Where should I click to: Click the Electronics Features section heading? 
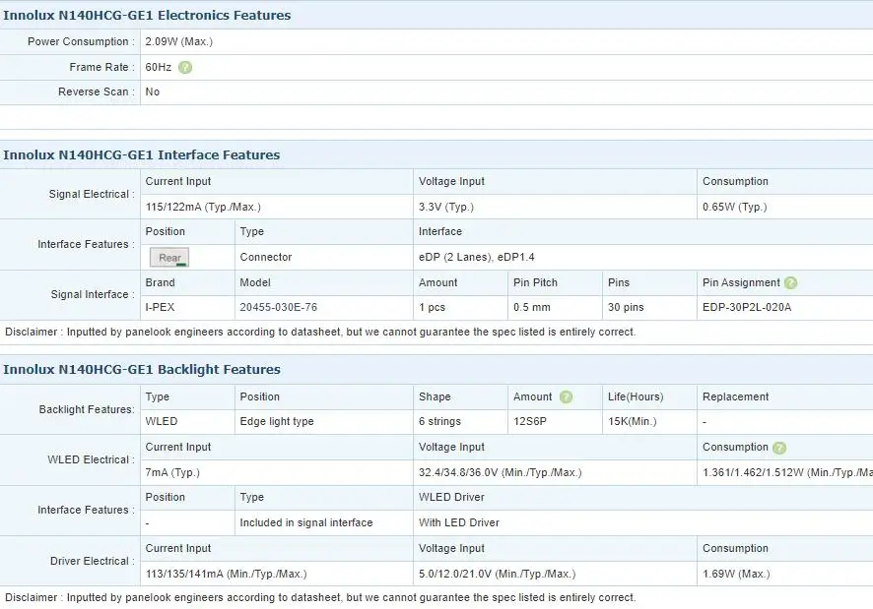pos(147,15)
